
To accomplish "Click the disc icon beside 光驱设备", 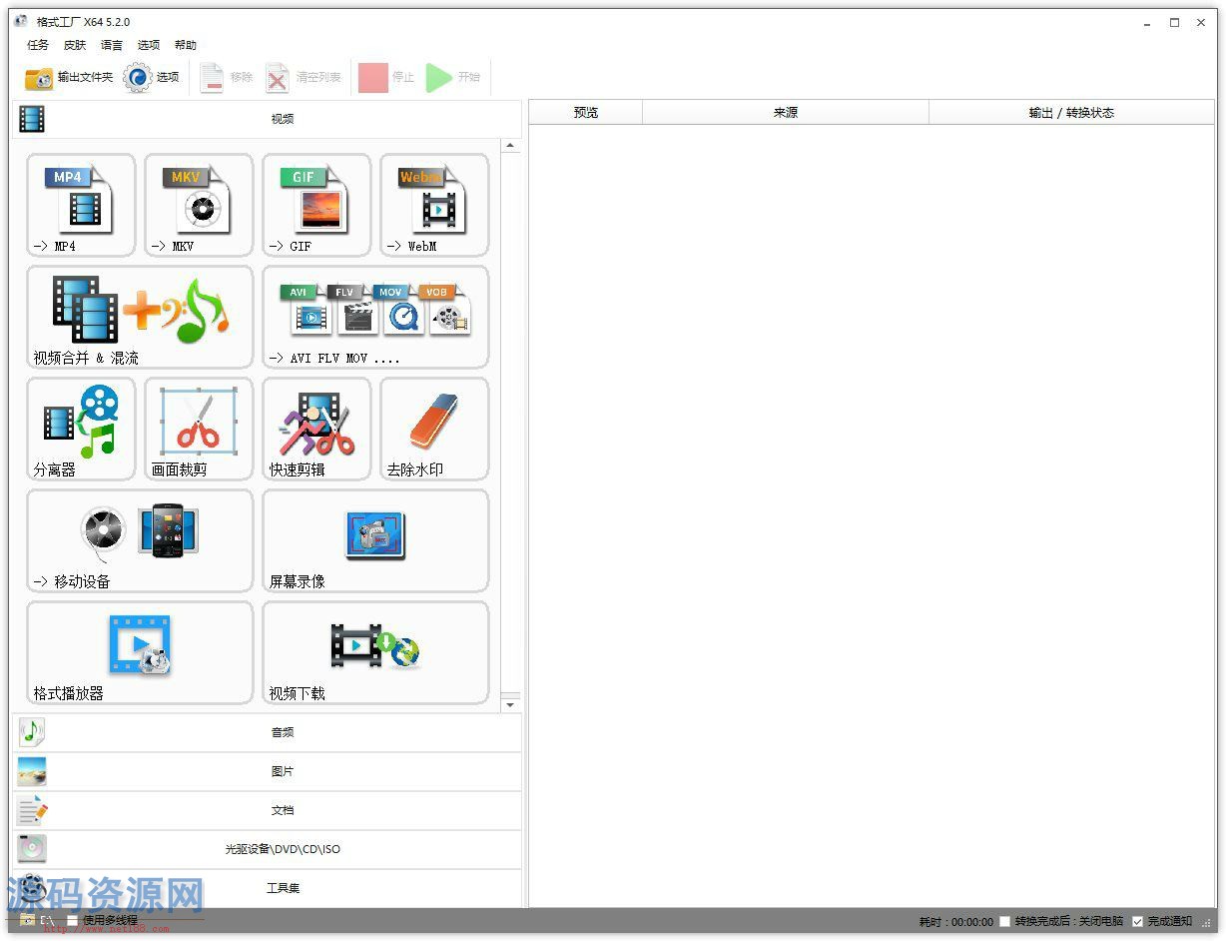I will click(x=32, y=849).
